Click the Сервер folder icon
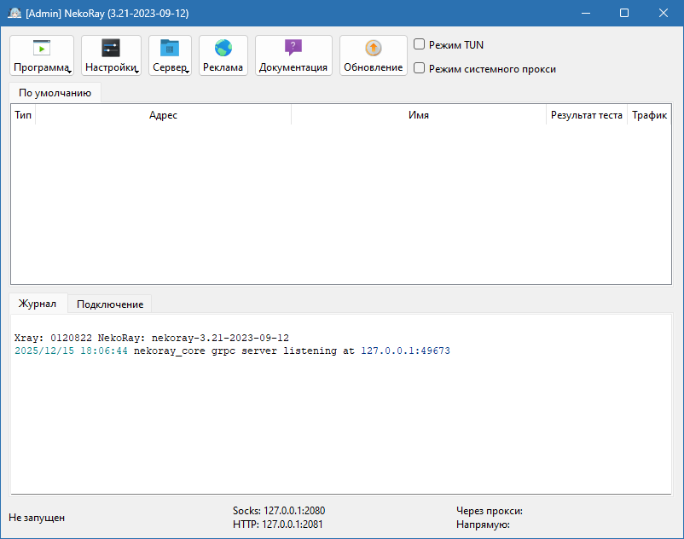This screenshot has width=684, height=539. tap(168, 46)
